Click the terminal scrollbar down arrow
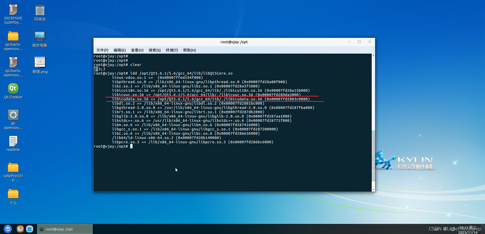485x234 pixels. click(373, 189)
